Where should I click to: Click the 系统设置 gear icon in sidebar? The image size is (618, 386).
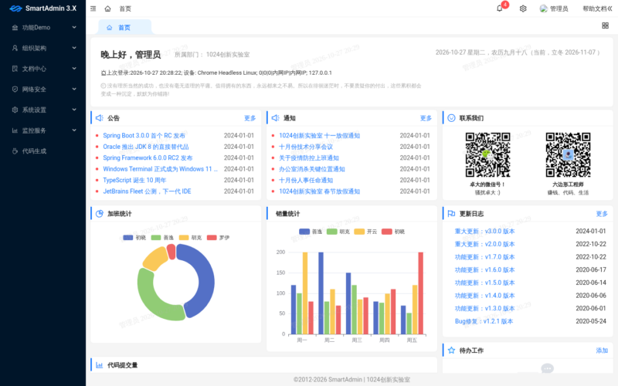click(x=15, y=110)
